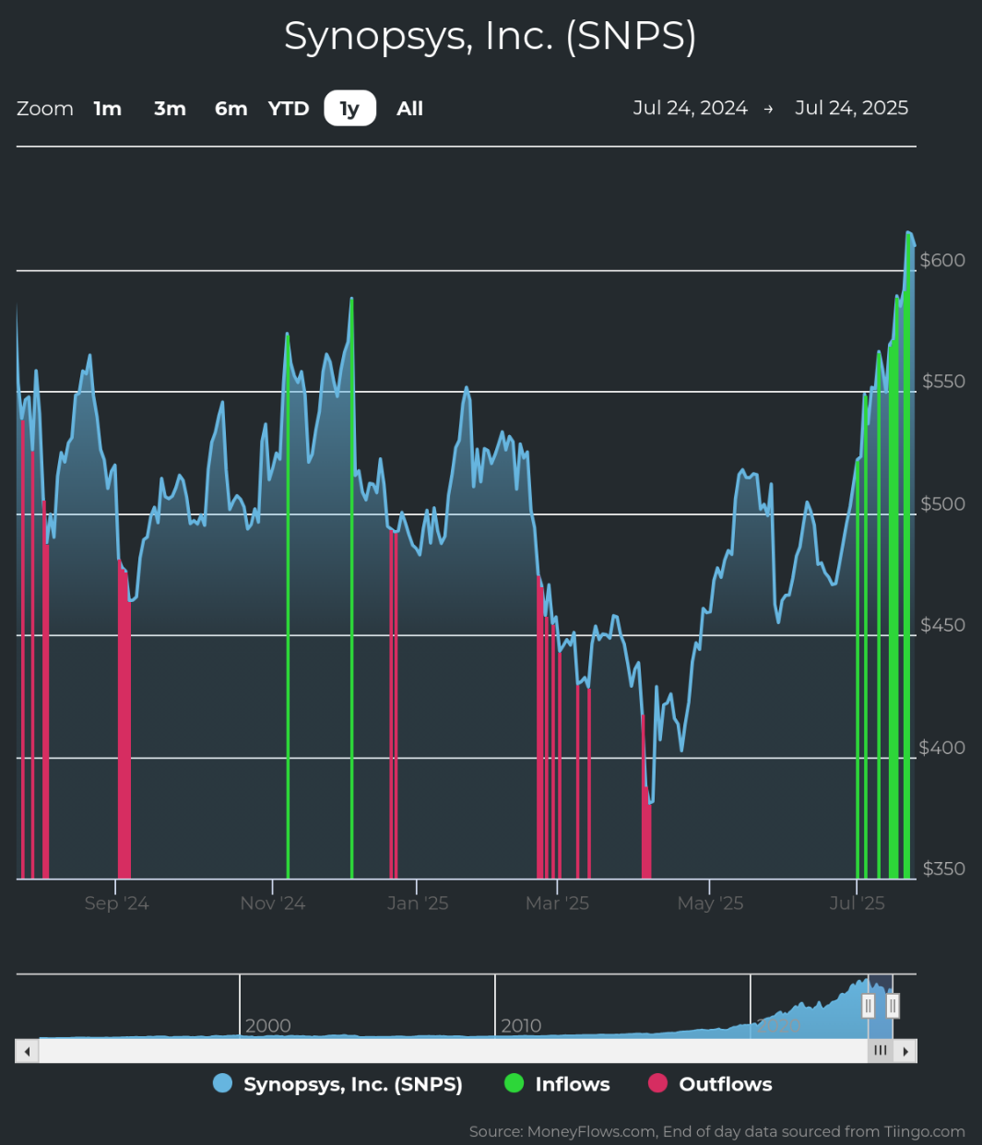Click the chart title Synopsys, Inc. (SNPS)
This screenshot has width=982, height=1145.
tap(490, 36)
